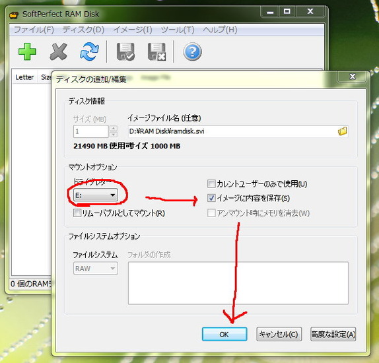Increase size with the spinner up arrow
The height and width of the screenshot is (363, 379).
tap(114, 128)
